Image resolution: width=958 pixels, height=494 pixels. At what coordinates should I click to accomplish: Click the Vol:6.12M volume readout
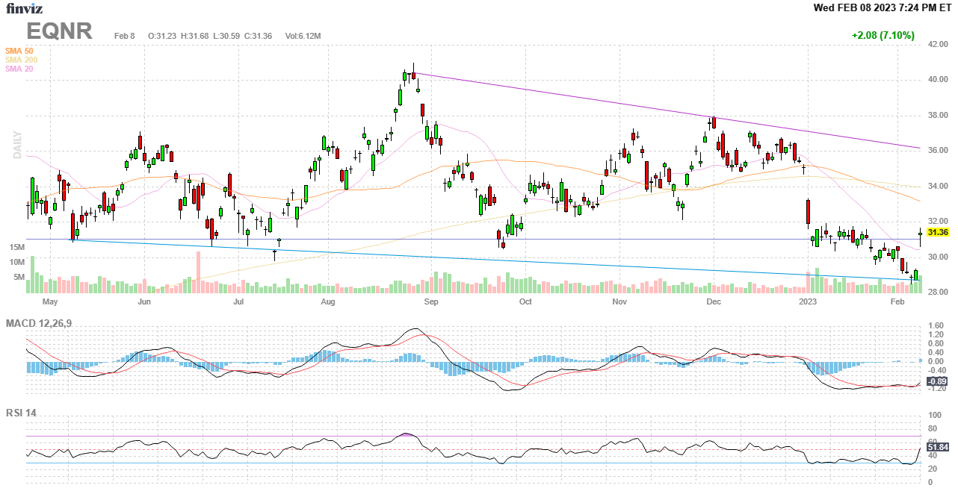pos(303,36)
